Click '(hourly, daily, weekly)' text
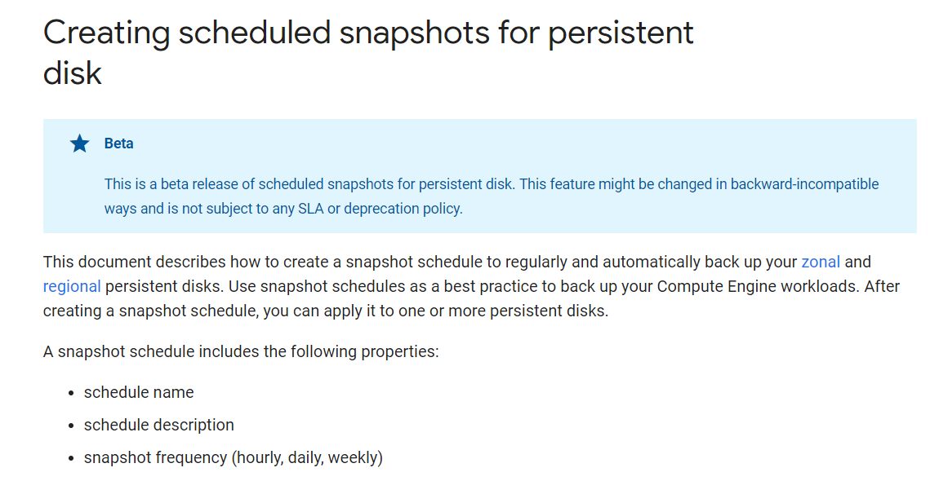The width and height of the screenshot is (939, 481). (x=307, y=457)
